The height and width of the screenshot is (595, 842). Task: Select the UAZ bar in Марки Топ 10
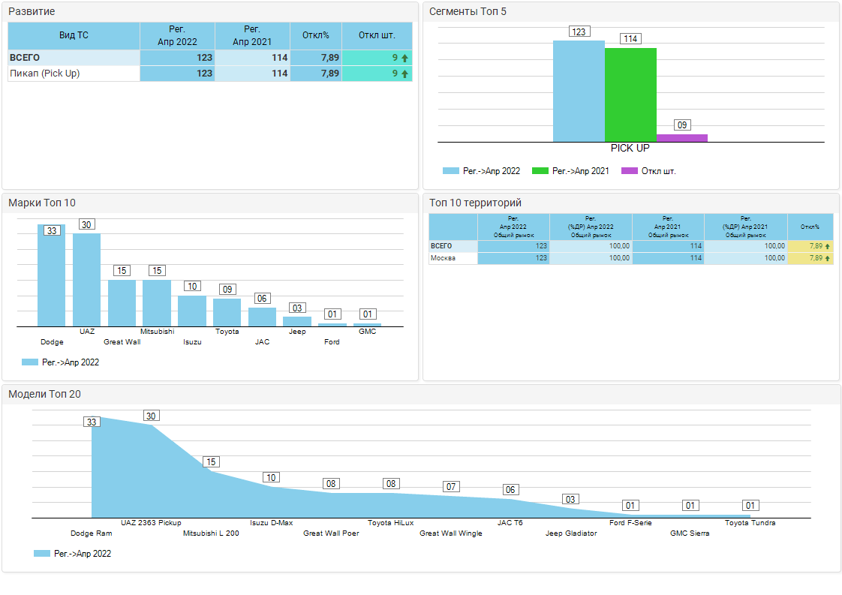[x=86, y=281]
